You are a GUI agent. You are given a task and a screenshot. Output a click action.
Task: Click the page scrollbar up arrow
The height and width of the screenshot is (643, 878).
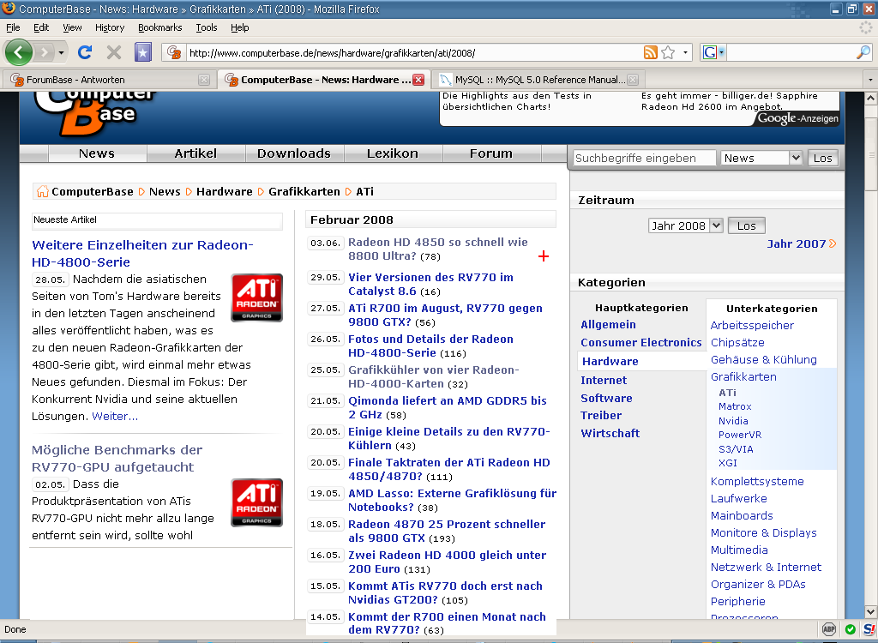click(871, 98)
